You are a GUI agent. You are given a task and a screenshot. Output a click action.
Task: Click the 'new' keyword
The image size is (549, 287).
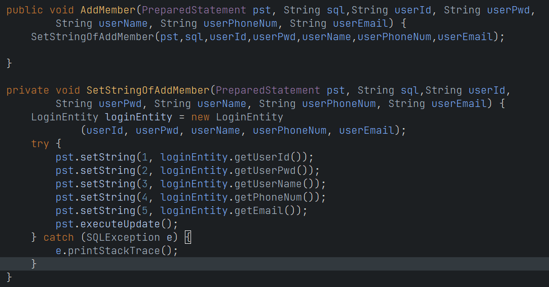click(x=200, y=117)
